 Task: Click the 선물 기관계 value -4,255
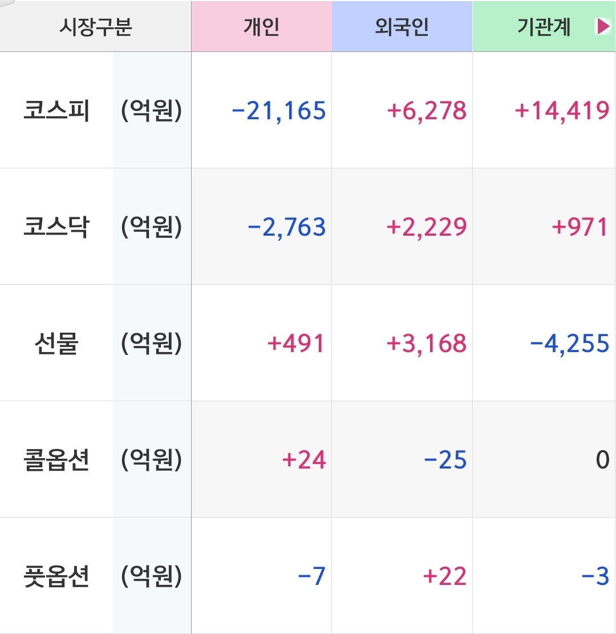pyautogui.click(x=569, y=344)
